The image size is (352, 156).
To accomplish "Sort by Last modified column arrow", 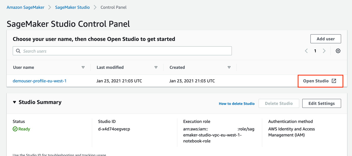I will pyautogui.click(x=156, y=67).
